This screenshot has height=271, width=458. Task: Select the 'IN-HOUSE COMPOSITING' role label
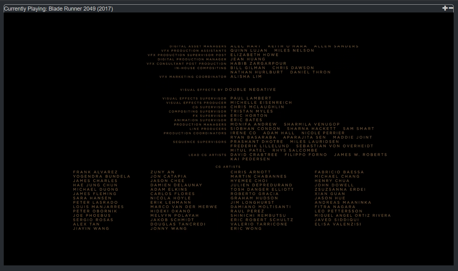click(200, 68)
